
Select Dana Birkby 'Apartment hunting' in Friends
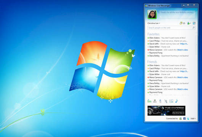click(168, 83)
